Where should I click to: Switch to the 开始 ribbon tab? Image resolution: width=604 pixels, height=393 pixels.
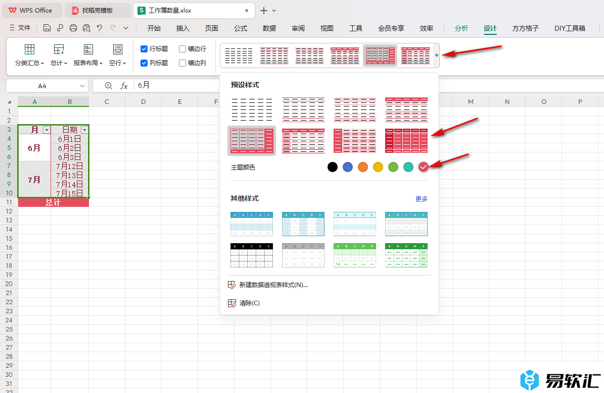(154, 28)
